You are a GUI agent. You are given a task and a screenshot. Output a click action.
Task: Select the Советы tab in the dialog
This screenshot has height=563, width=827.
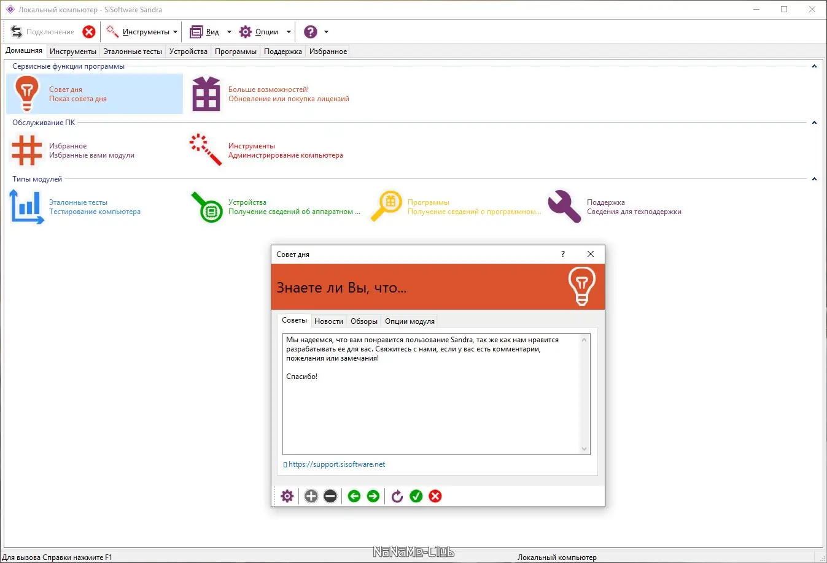294,320
